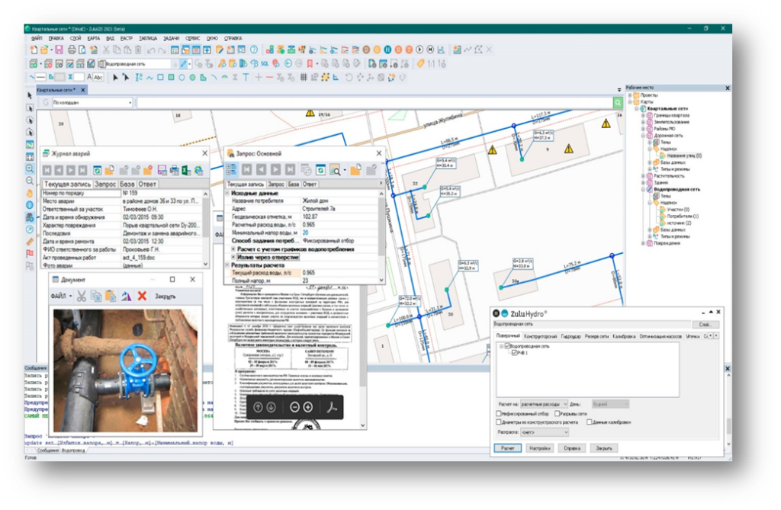This screenshot has width=781, height=510.
Task: Enable Разрывы сети checkbox
Action: point(558,413)
